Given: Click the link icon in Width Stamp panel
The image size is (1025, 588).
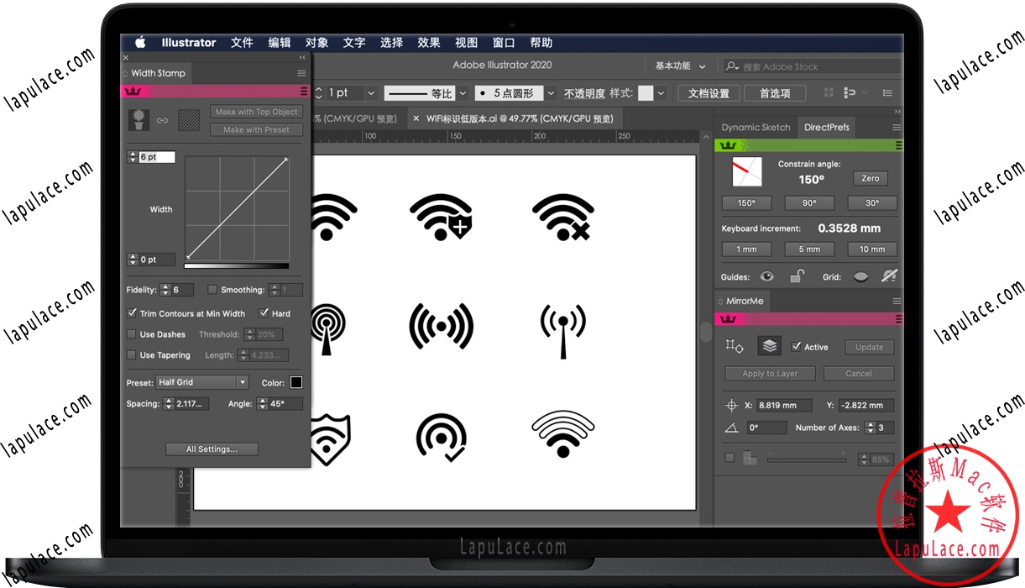Looking at the screenshot, I should (164, 120).
